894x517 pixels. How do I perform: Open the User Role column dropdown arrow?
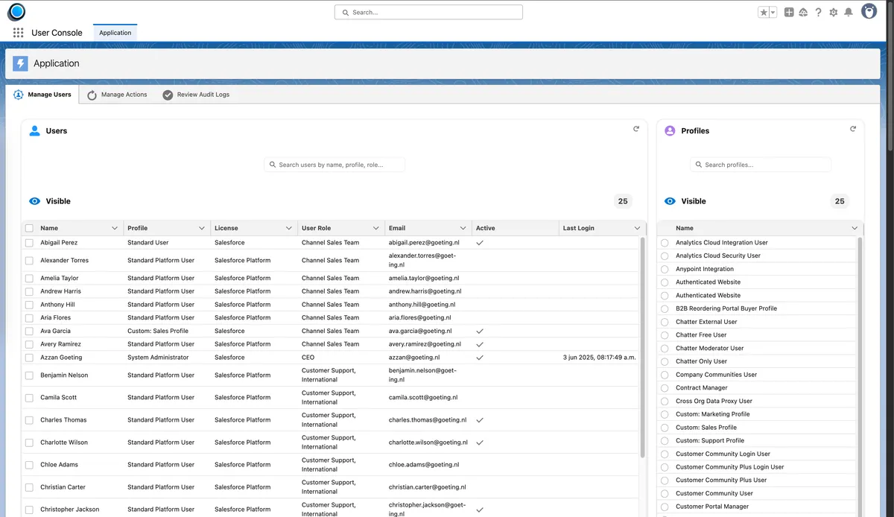[x=376, y=228]
